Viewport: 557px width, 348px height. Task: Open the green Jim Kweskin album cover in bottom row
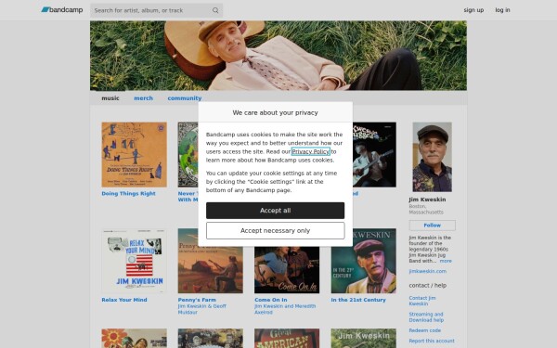tap(363, 338)
